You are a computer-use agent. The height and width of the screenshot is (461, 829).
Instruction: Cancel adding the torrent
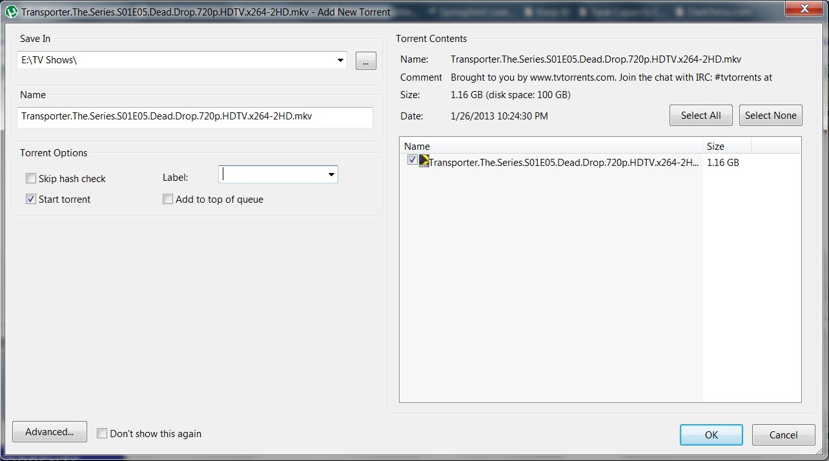click(783, 435)
